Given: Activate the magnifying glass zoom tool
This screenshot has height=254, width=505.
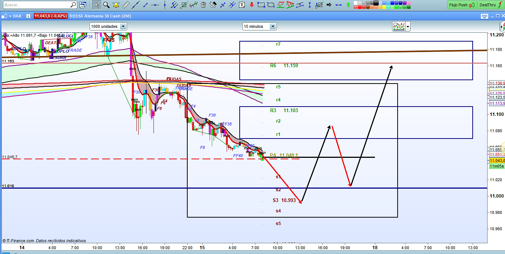Looking at the screenshot, I should pos(106,5).
